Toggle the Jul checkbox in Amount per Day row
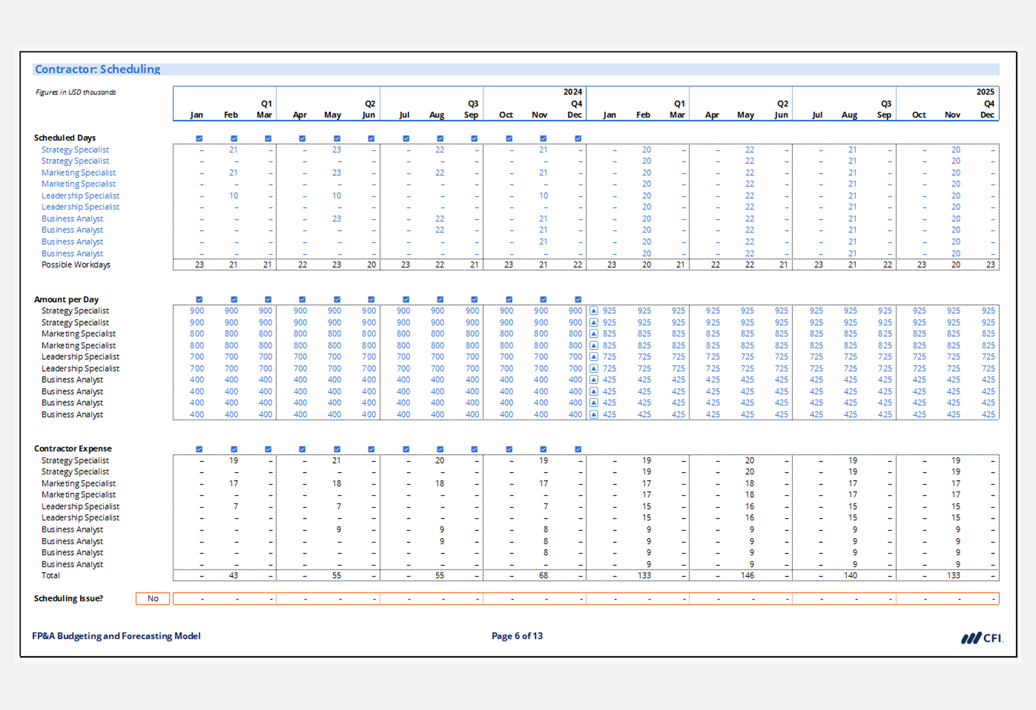 pyautogui.click(x=406, y=299)
